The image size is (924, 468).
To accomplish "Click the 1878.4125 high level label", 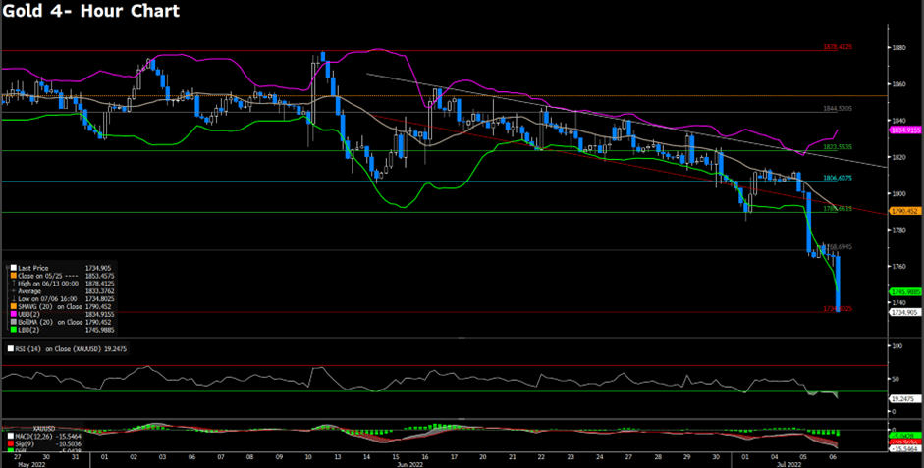I will tap(838, 47).
